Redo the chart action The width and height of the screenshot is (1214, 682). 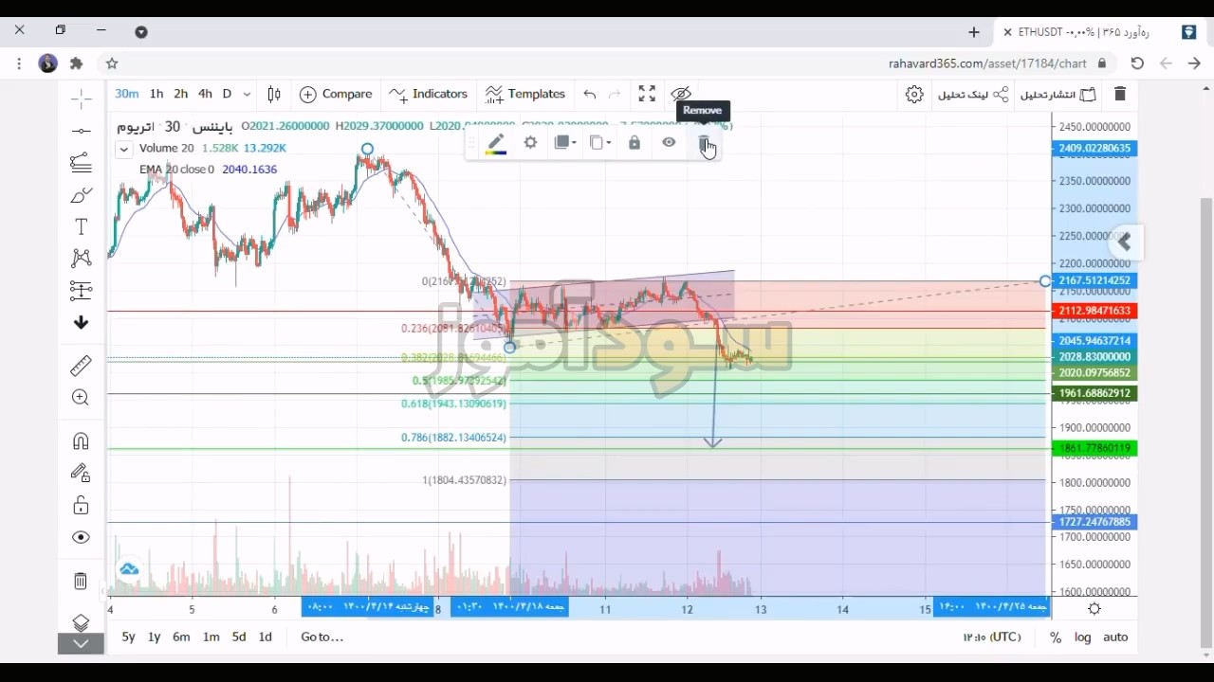(615, 94)
